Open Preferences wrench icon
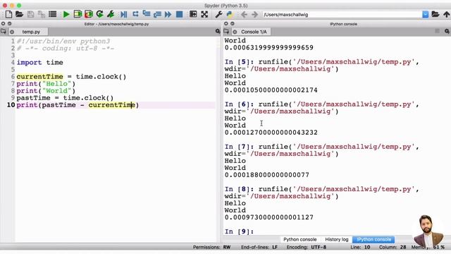The image size is (451, 254). pyautogui.click(x=218, y=14)
